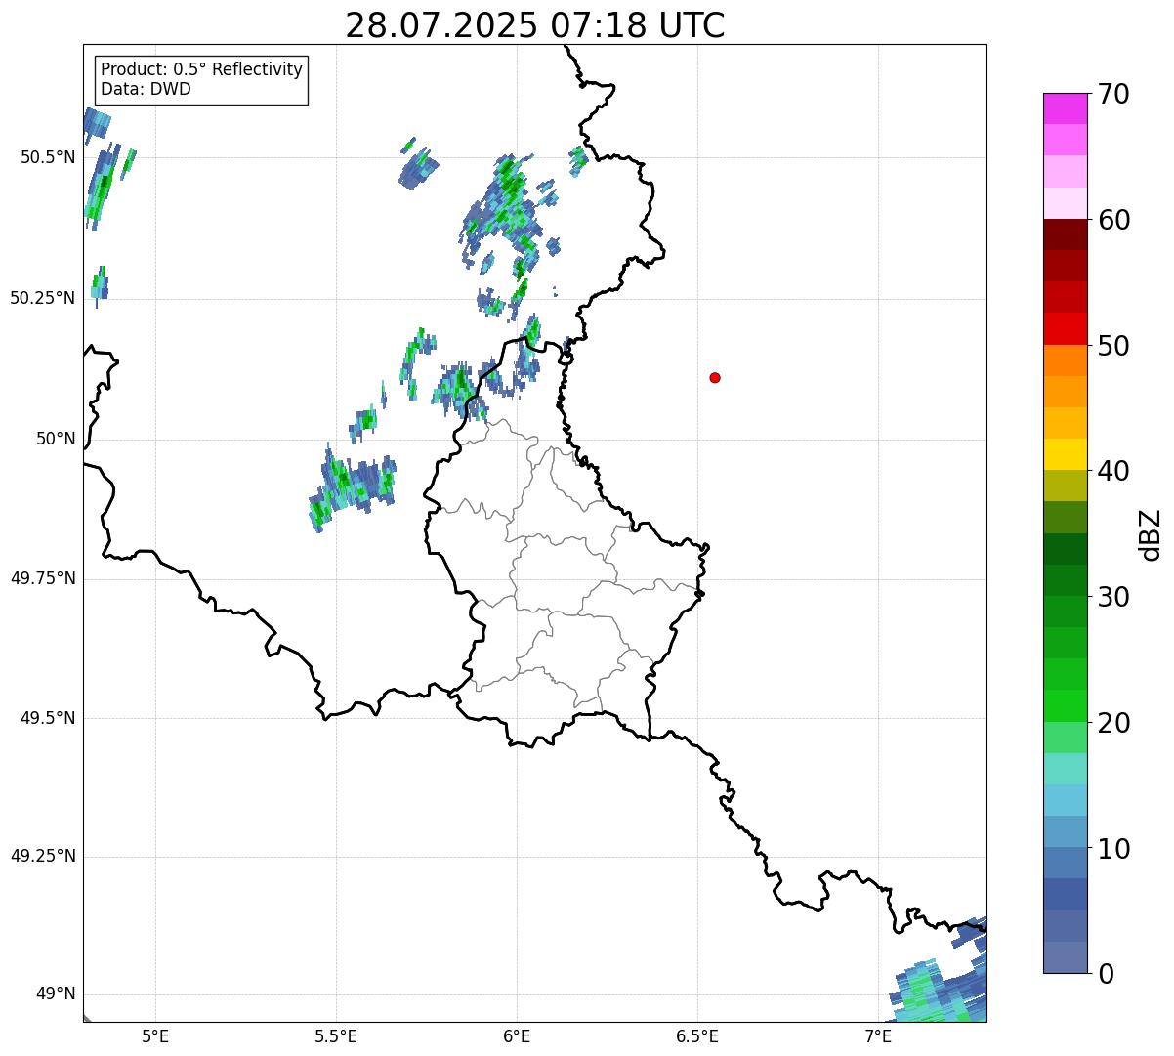
Task: Click the '5°E' longitude label
Action: pos(156,1036)
